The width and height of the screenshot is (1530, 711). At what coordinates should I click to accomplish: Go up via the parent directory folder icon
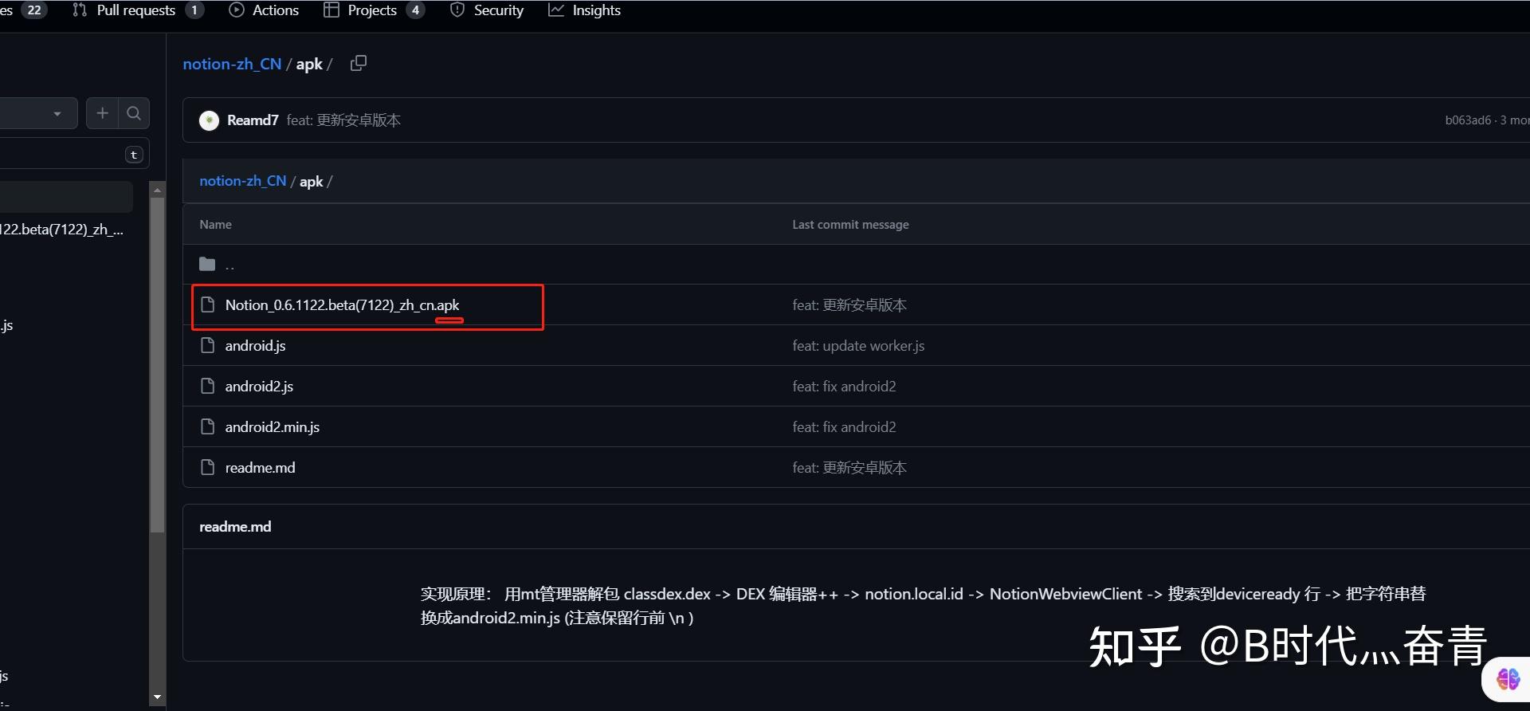(x=207, y=264)
